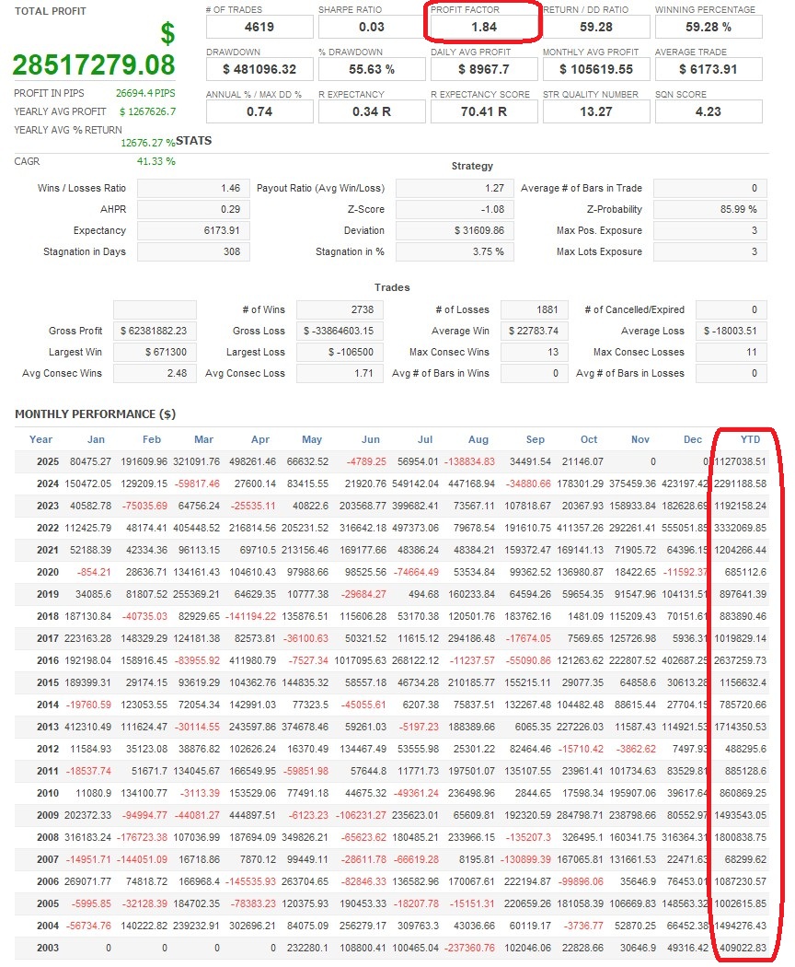The width and height of the screenshot is (795, 967).
Task: Click the Year column header
Action: (x=40, y=439)
